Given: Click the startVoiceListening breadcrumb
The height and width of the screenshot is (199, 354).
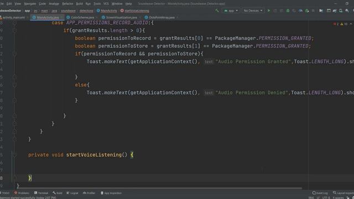Looking at the screenshot, I should 135,11.
